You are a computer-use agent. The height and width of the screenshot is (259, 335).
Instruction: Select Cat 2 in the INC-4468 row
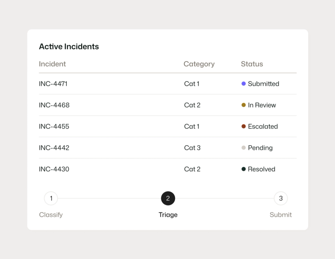point(192,105)
